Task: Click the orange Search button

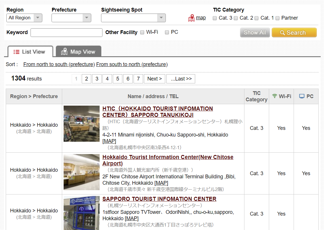Action: pos(294,32)
